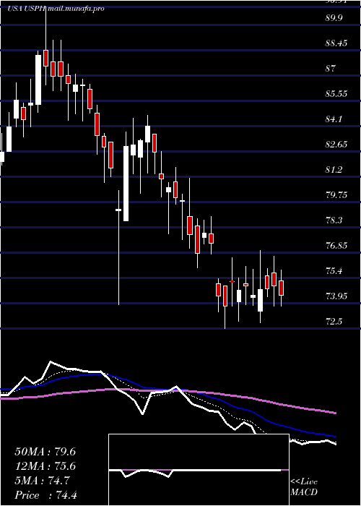361x506 pixels.
Task: Click inside the MACD inset panel
Action: (x=199, y=470)
